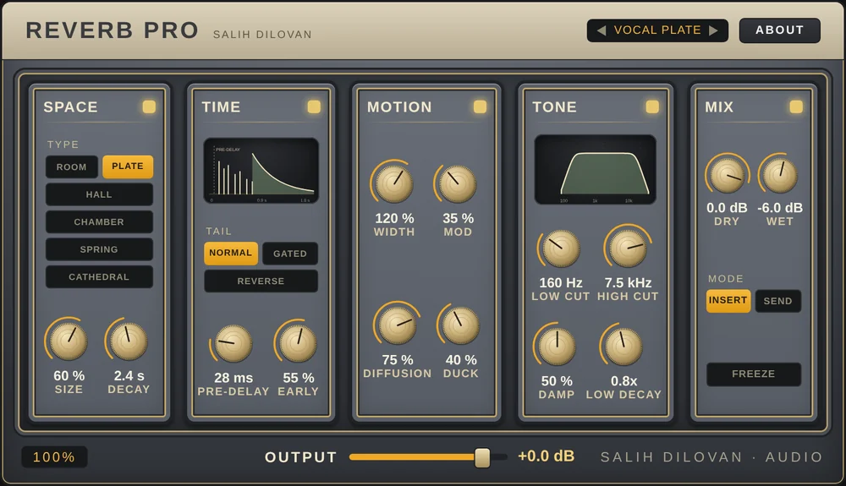The width and height of the screenshot is (846, 486).
Task: Select the ROOM reverb type
Action: click(72, 167)
